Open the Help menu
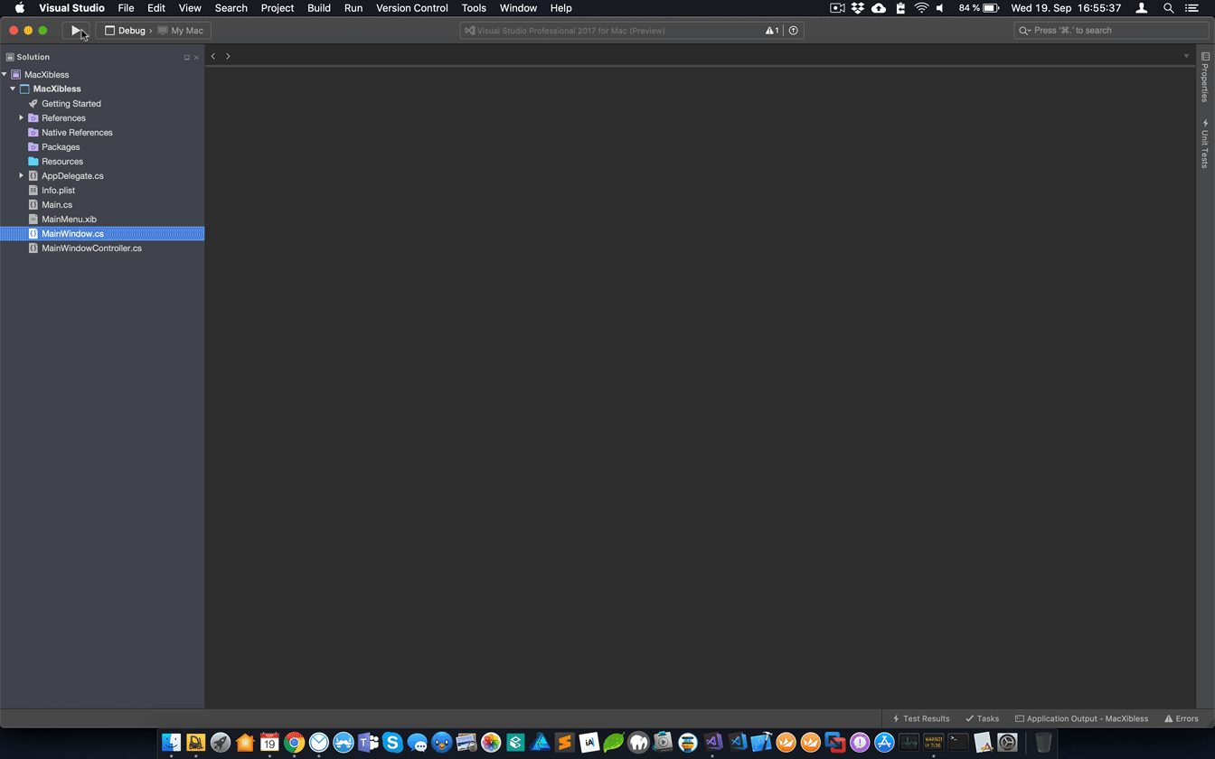Image resolution: width=1215 pixels, height=759 pixels. [560, 8]
